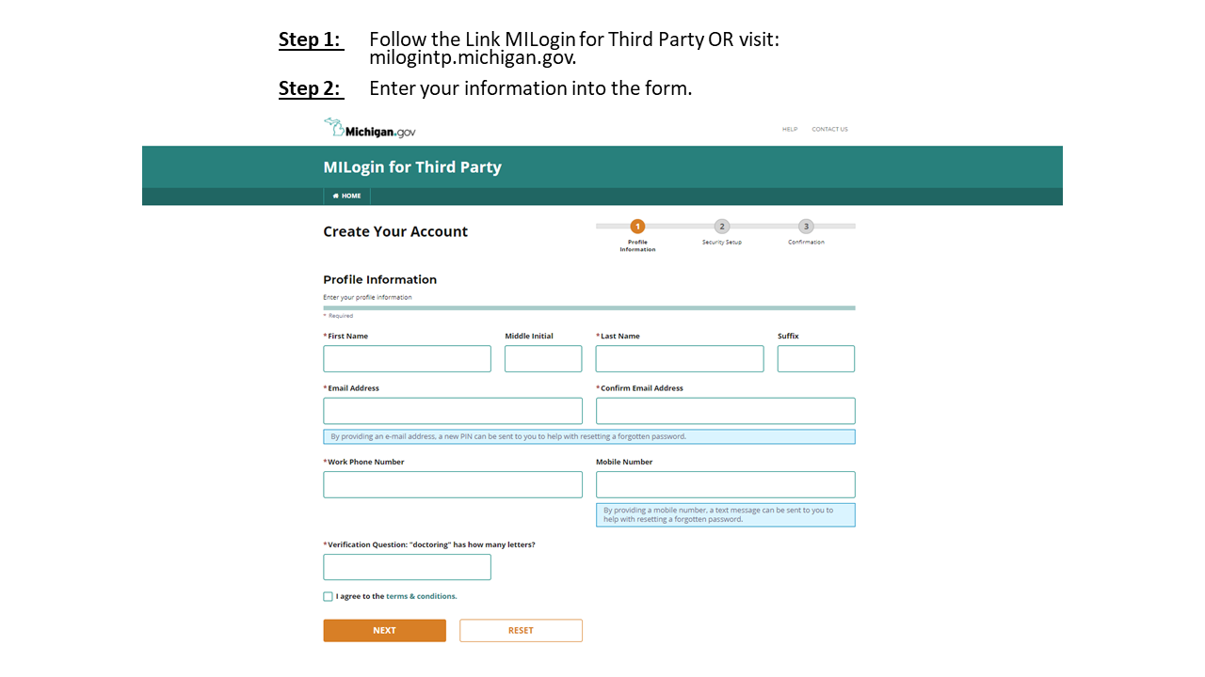The height and width of the screenshot is (677, 1205).
Task: Click the Last Name input field
Action: point(679,359)
